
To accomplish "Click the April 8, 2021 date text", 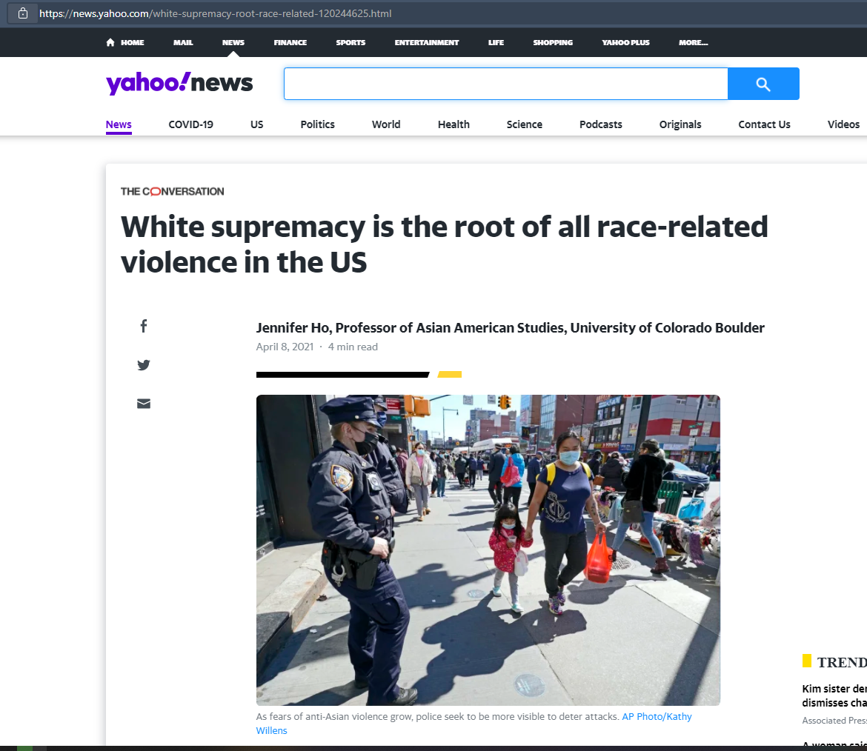I will click(x=285, y=347).
